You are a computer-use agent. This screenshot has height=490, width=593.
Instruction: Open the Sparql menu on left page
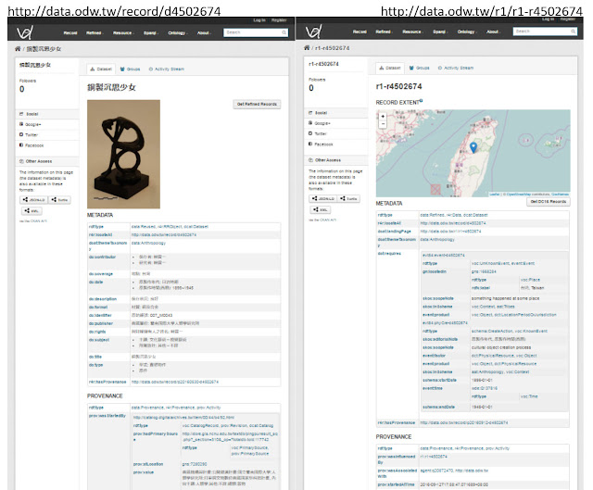[x=151, y=33]
